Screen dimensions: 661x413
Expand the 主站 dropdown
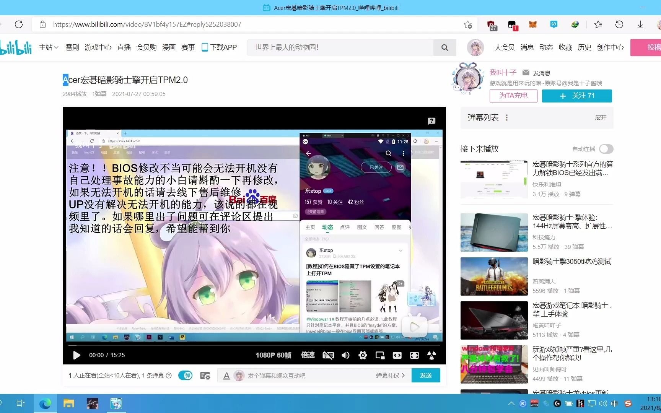[49, 47]
